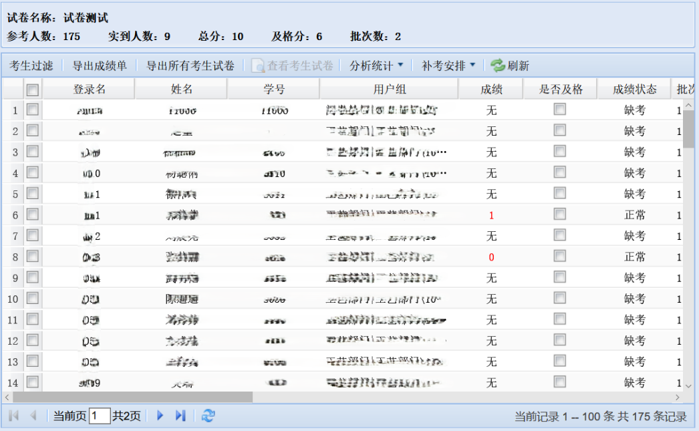Image resolution: width=699 pixels, height=431 pixels.
Task: Click the previous page arrow icon
Action: pos(33,416)
